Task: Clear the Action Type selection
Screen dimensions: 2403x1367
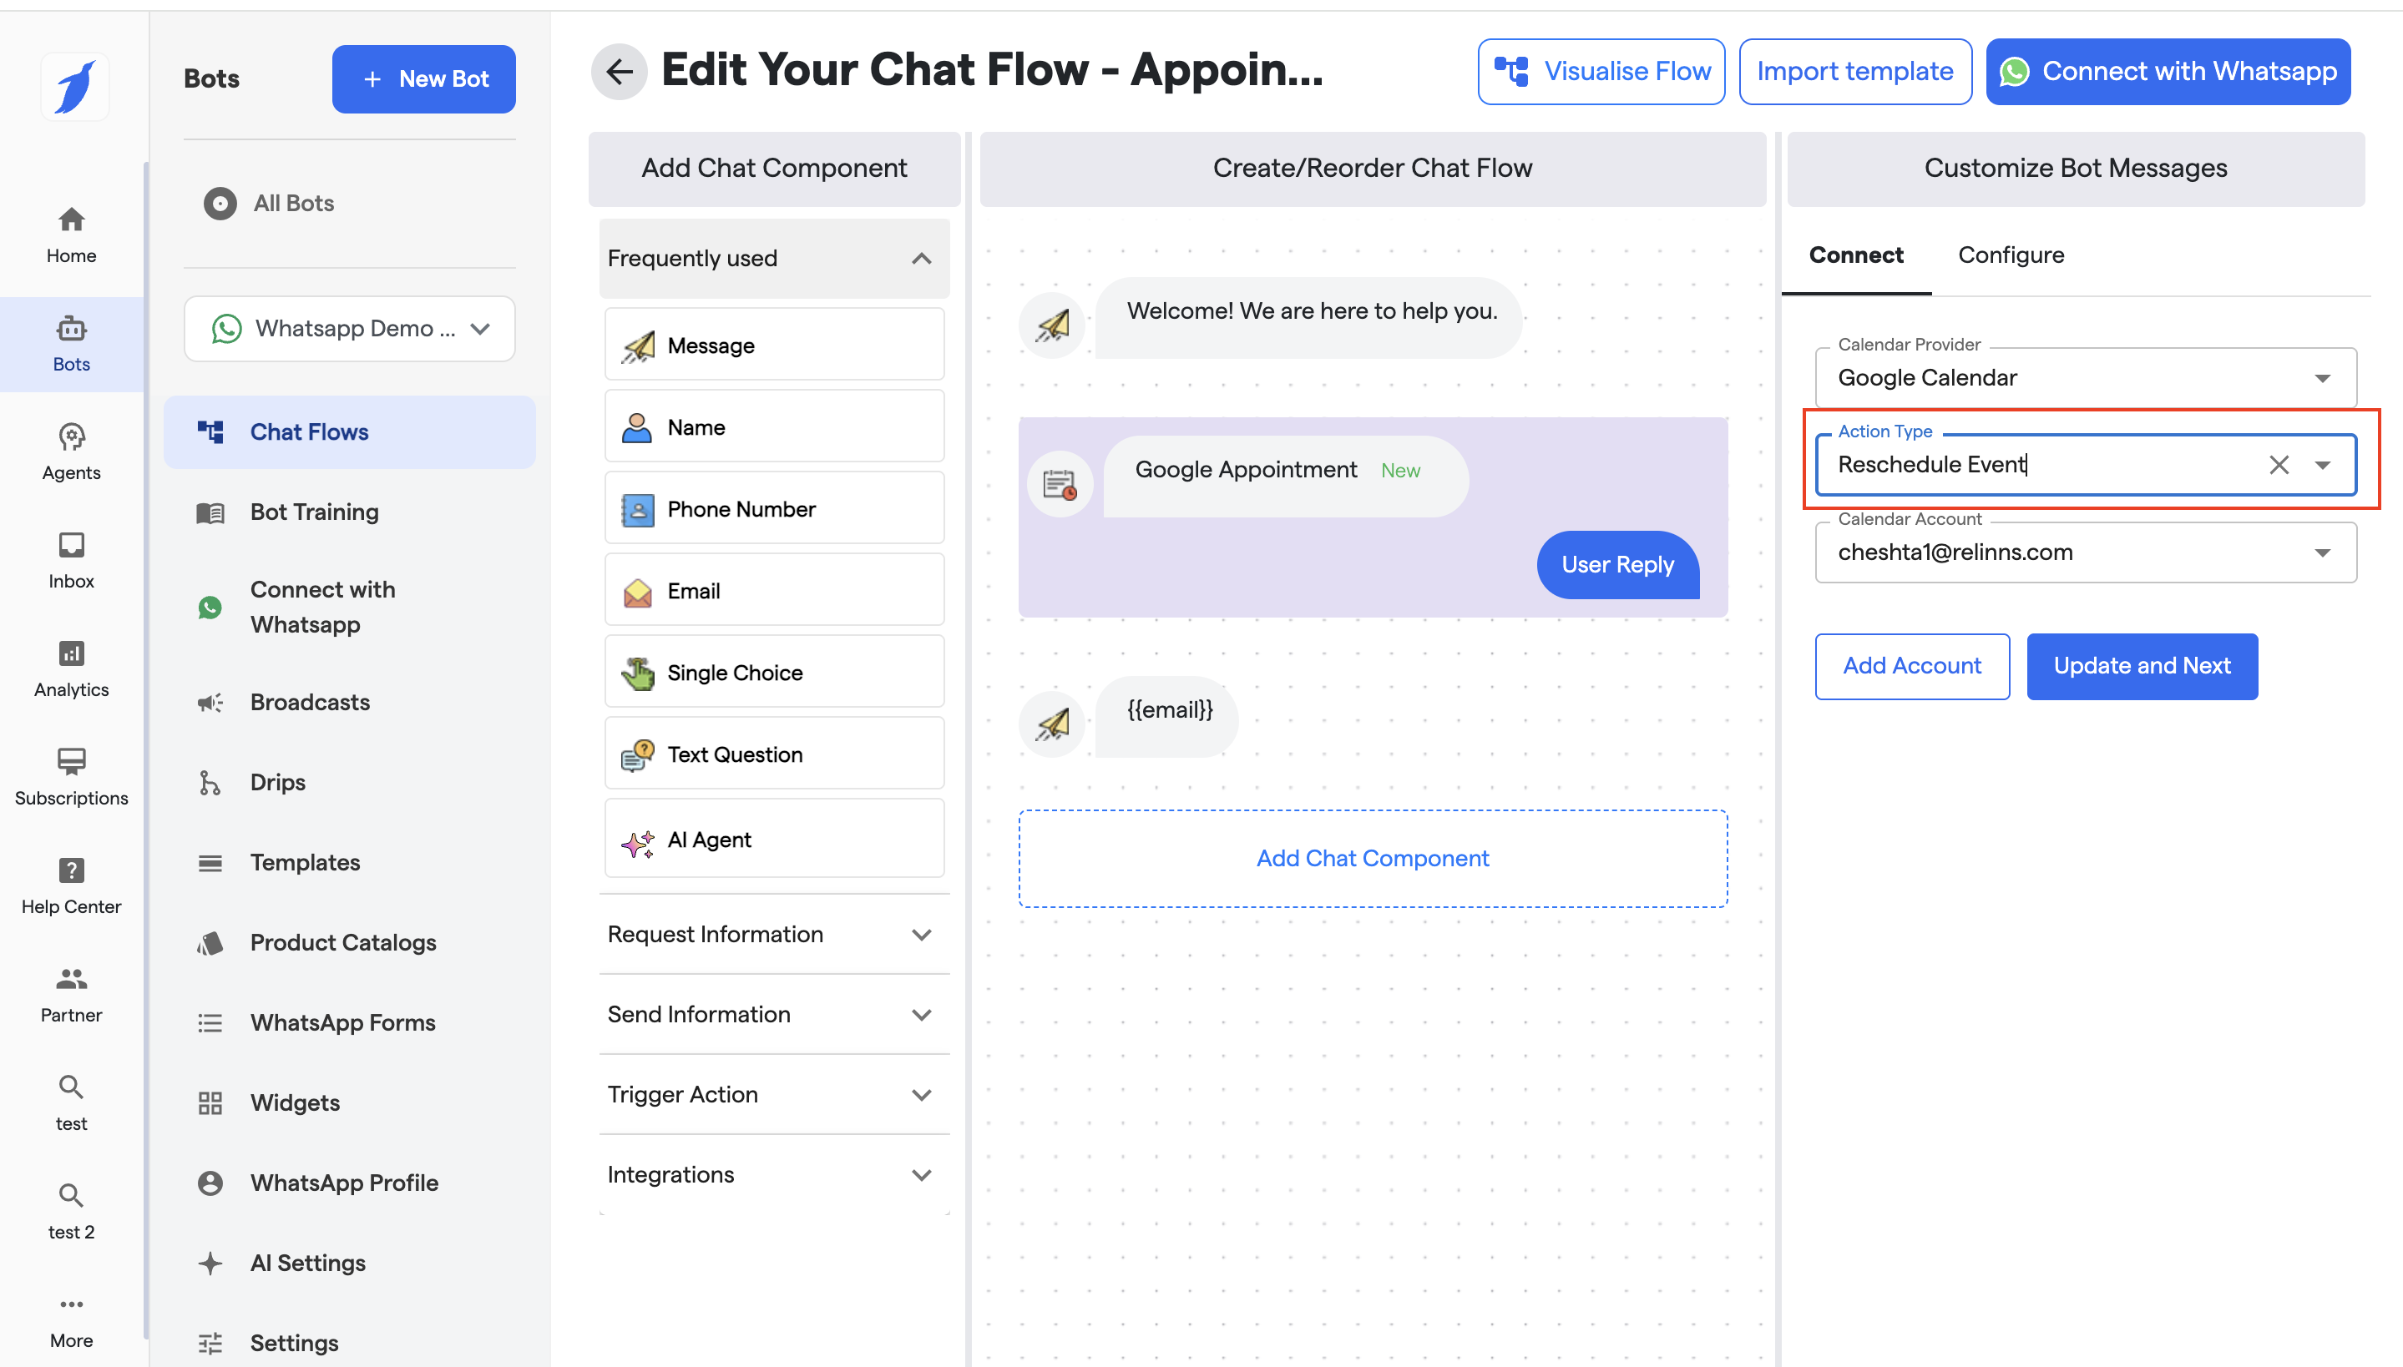Action: [x=2278, y=465]
